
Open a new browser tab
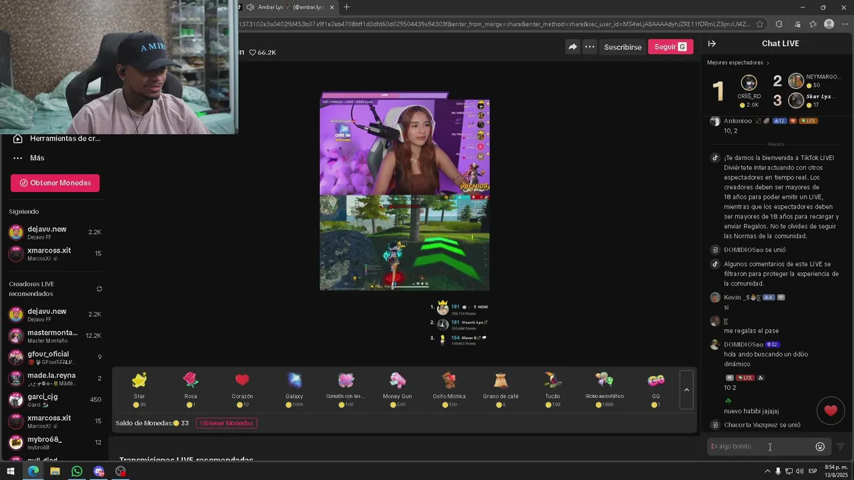click(x=346, y=7)
